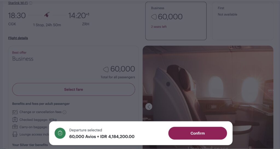Open the Starlink Wi-Fi link
The width and height of the screenshot is (280, 149).
pos(18,3)
